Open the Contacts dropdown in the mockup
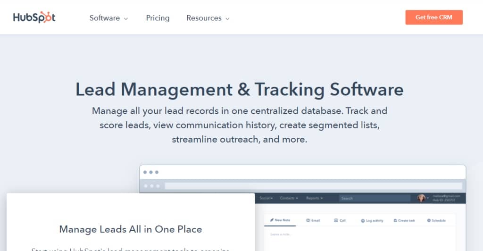This screenshot has height=251, width=483. pyautogui.click(x=289, y=198)
